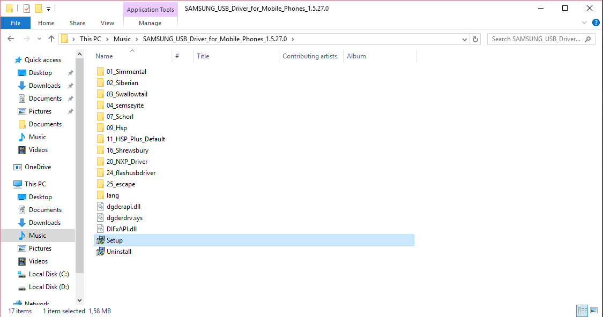Select OneDrive in navigation pane
Viewport: 603px width, 317px height.
coord(38,167)
